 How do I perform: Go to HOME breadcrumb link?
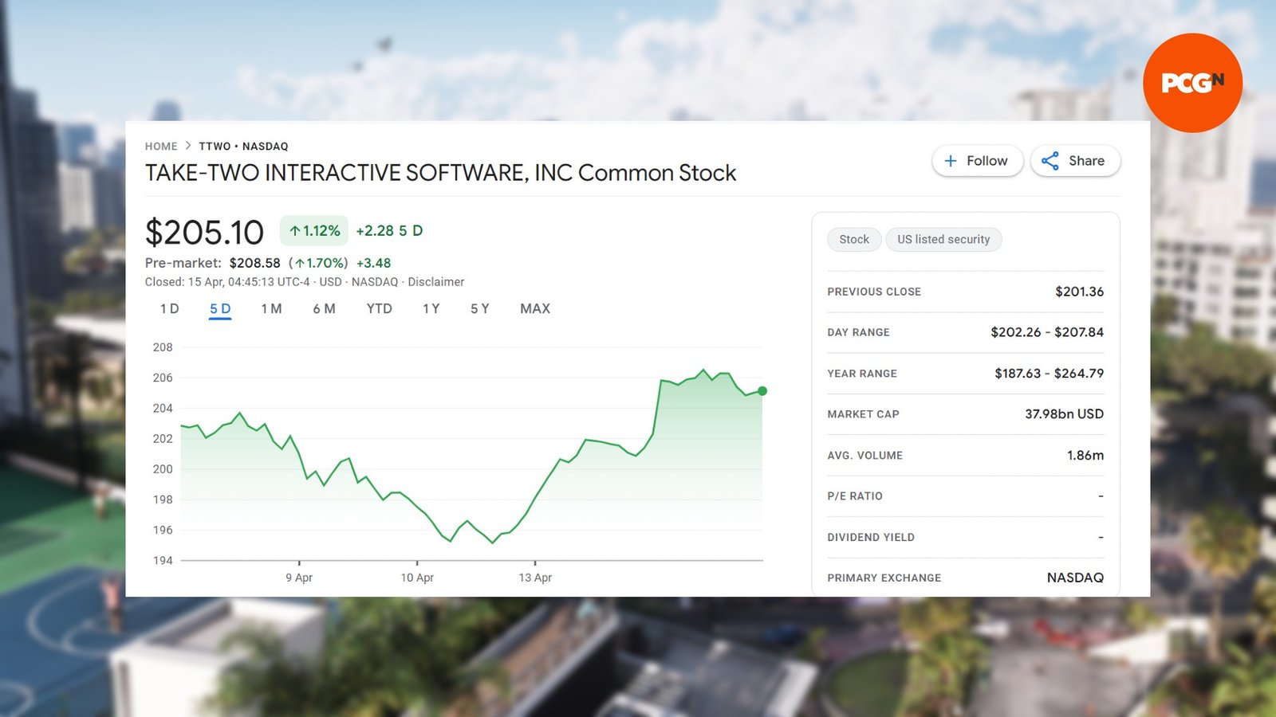[x=161, y=147]
